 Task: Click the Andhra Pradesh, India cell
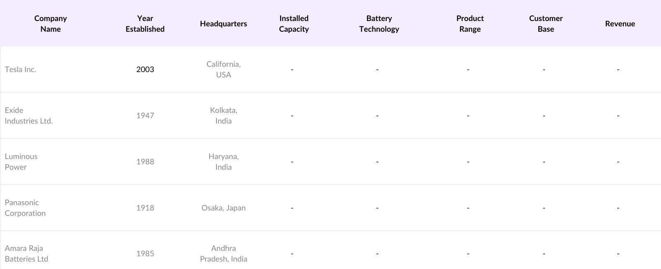(224, 254)
